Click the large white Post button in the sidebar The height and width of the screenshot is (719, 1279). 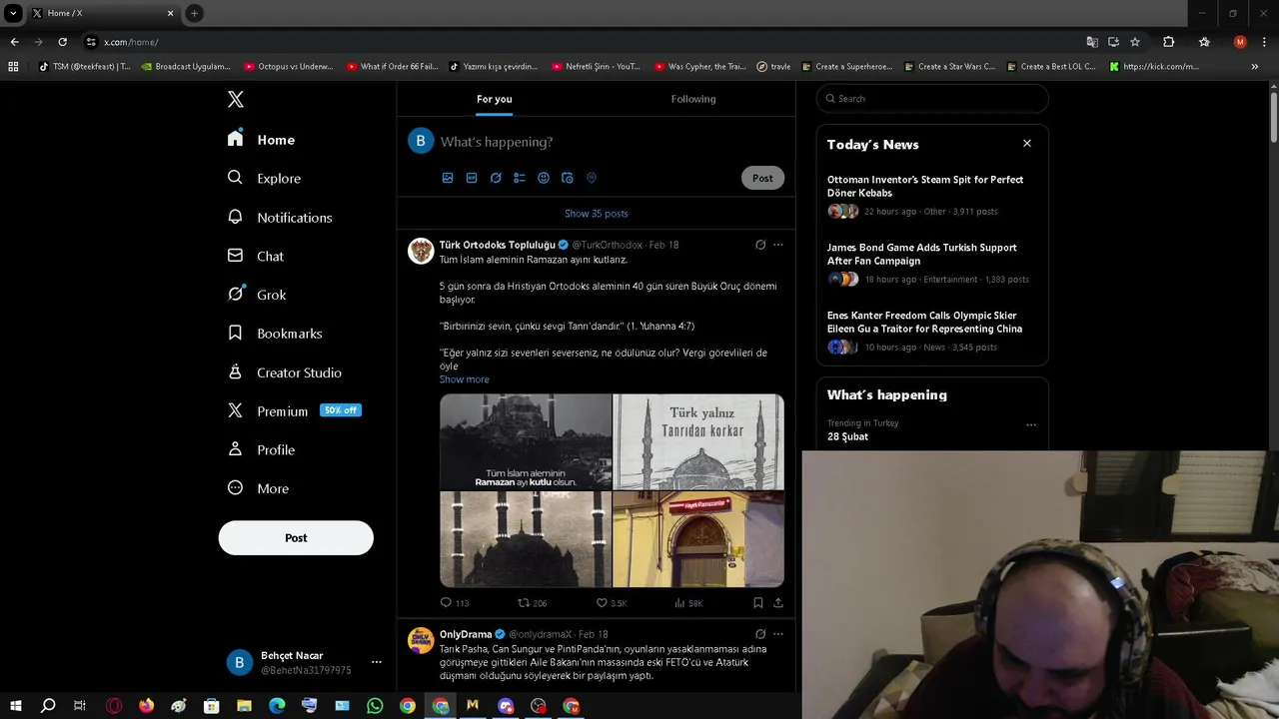[x=296, y=537]
